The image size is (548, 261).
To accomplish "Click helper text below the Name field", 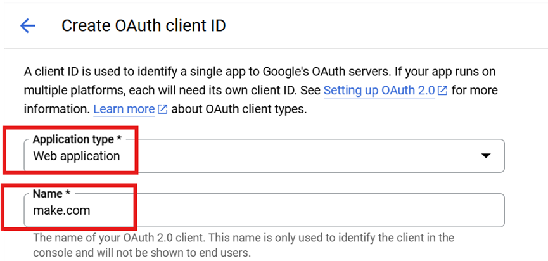I will pos(243,238).
